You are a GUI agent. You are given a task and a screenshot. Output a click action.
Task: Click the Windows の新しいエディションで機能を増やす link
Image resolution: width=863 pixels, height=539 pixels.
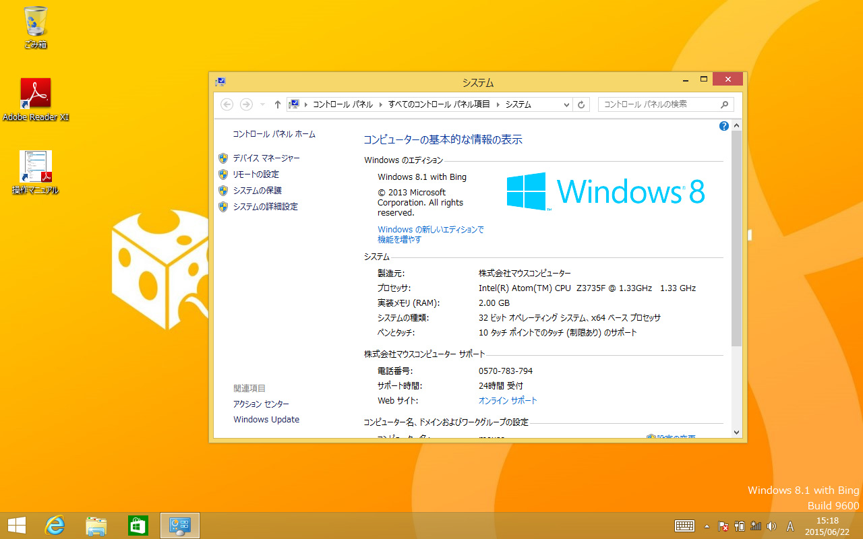[x=431, y=234]
